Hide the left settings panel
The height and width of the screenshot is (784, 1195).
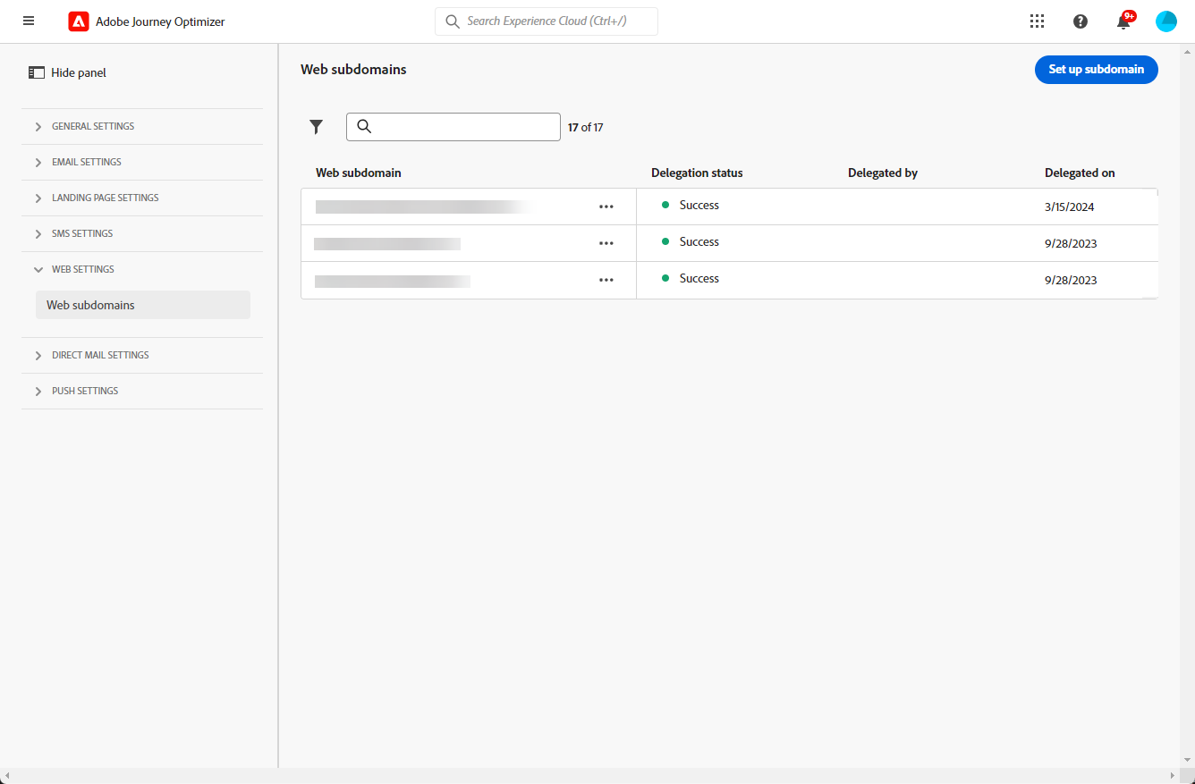68,72
